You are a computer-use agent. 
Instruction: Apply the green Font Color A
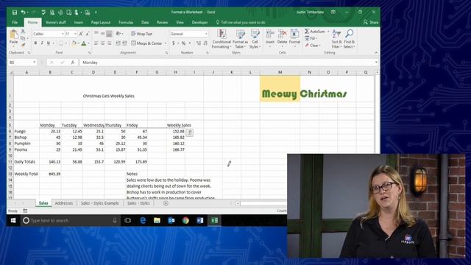(84, 43)
